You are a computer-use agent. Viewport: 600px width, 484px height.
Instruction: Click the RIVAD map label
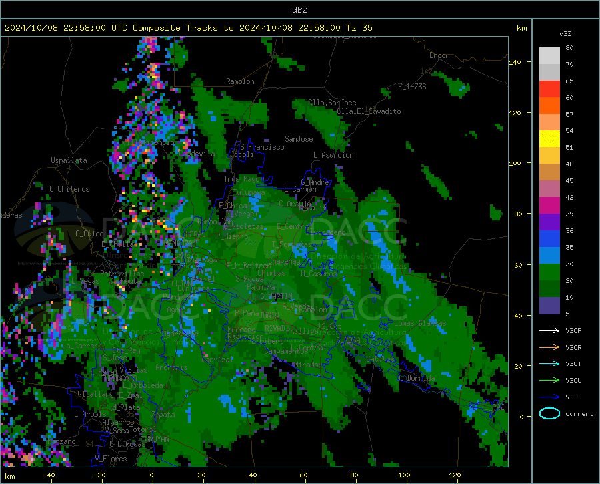pyautogui.click(x=275, y=328)
